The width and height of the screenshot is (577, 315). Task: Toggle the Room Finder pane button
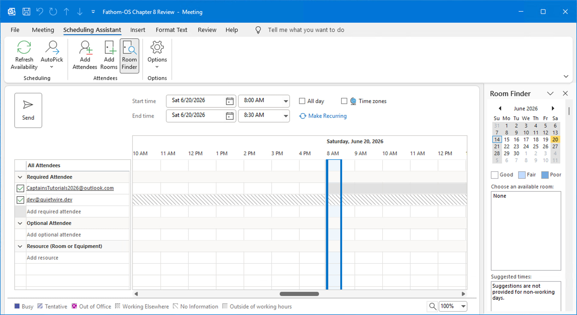point(129,56)
